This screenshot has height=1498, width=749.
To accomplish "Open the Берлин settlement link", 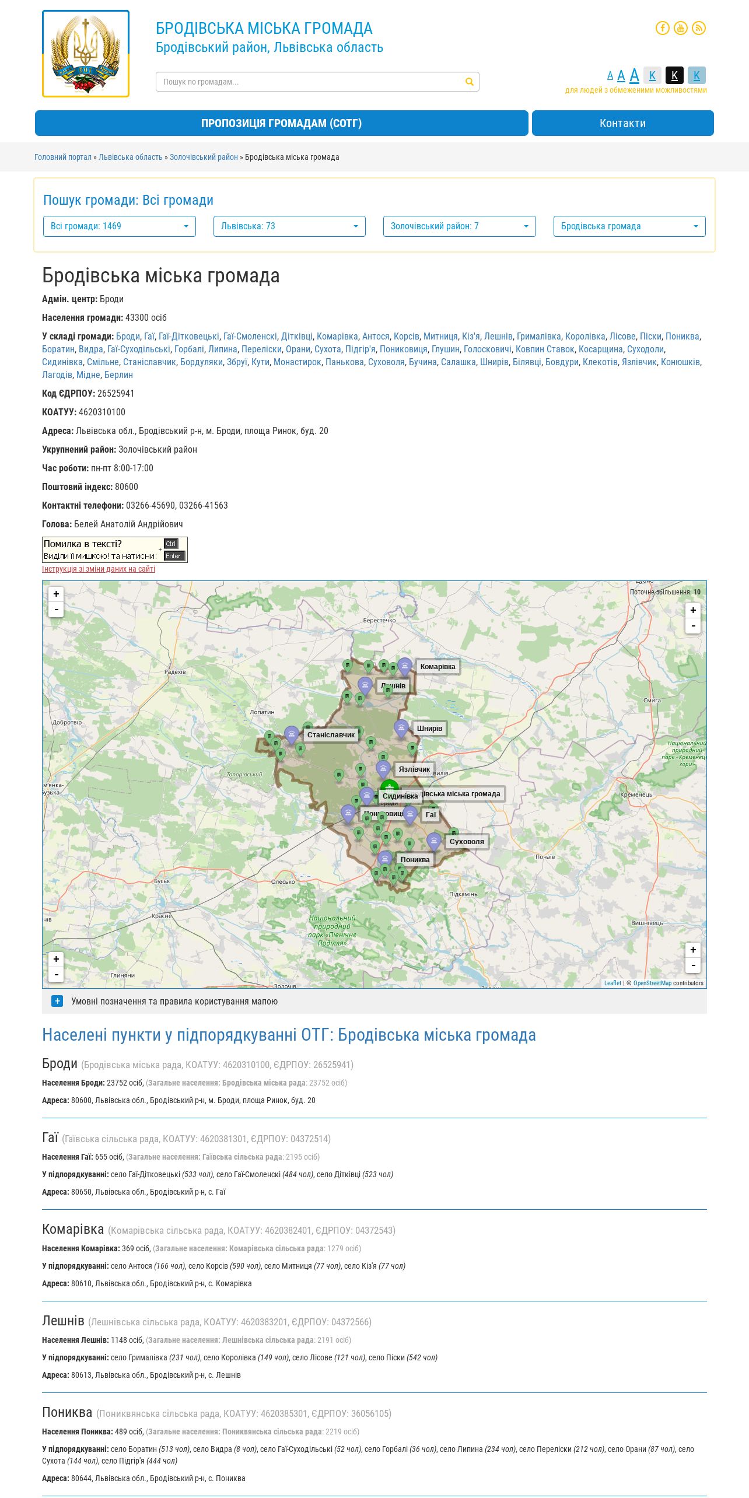I will pyautogui.click(x=118, y=374).
